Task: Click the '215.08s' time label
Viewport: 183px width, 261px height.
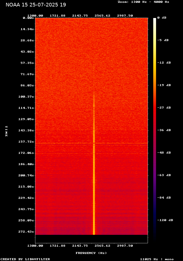Action: pyautogui.click(x=26, y=186)
